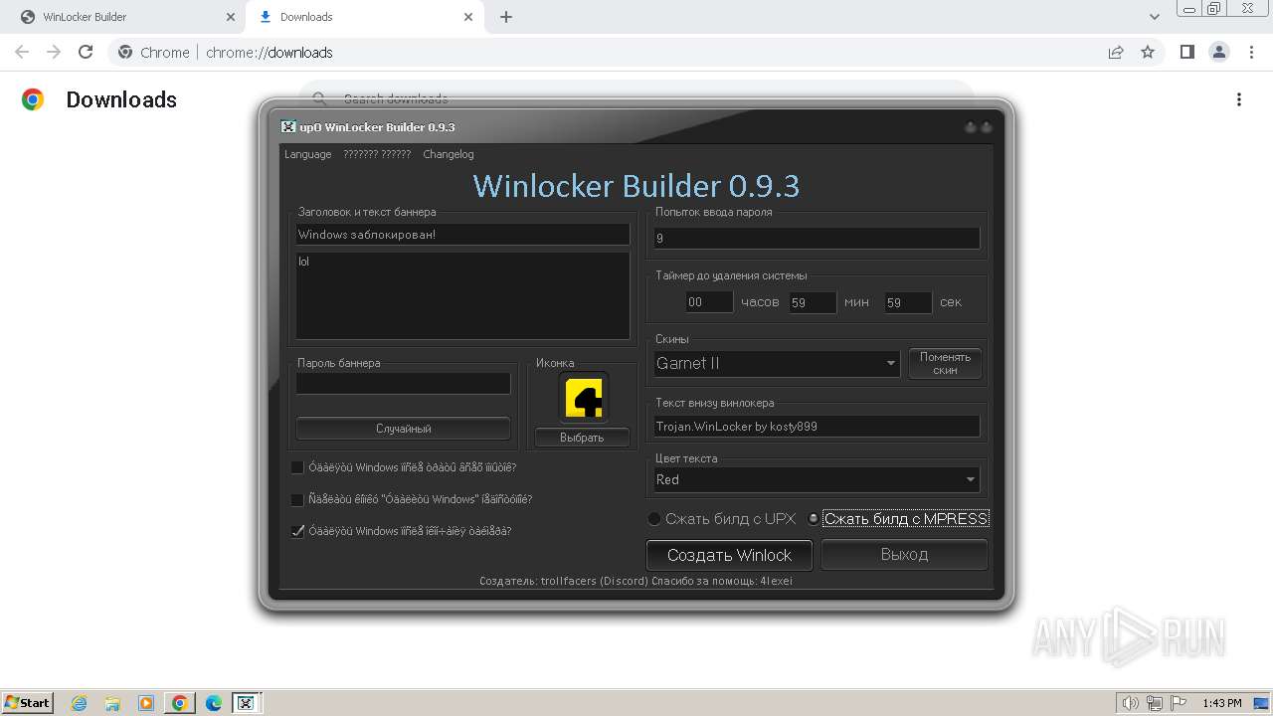This screenshot has width=1273, height=716.
Task: Share this page via address bar icon
Action: [1116, 52]
